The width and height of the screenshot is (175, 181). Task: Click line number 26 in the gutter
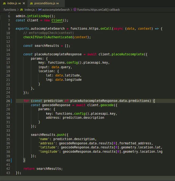pos(8,101)
